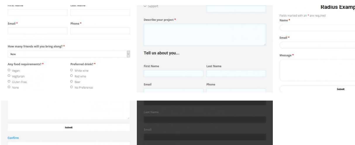Image resolution: width=355 pixels, height=145 pixels.
Task: Select None under food requirements
Action: click(9, 87)
